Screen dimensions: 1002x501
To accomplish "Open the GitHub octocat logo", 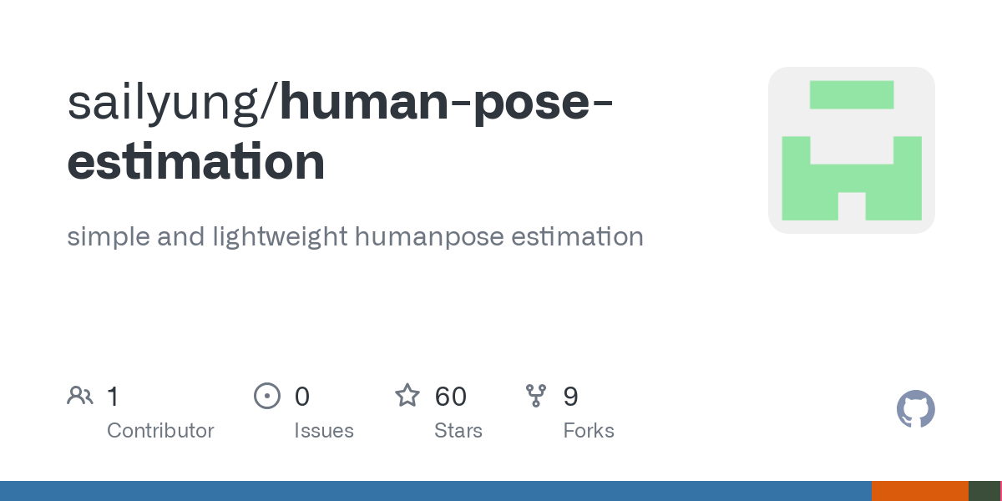I will pos(916,409).
